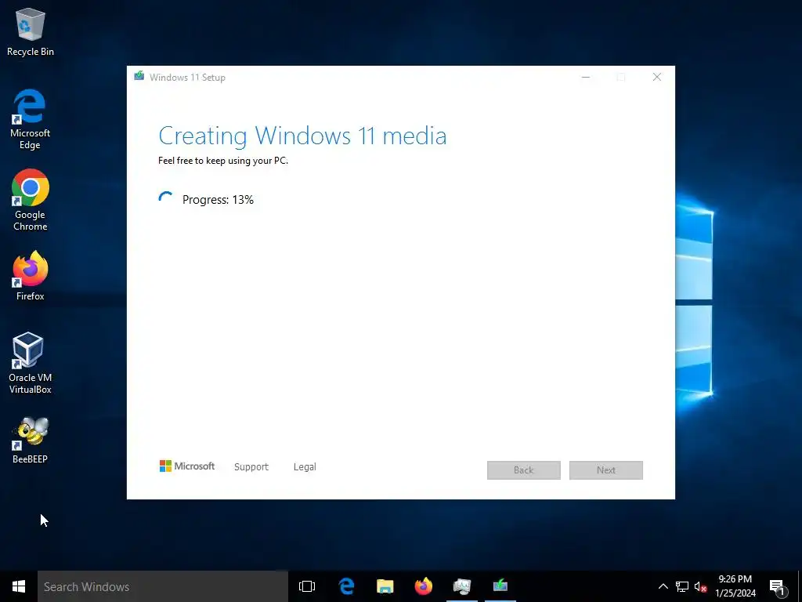Click the Creating Windows 11 media heading
This screenshot has height=602, width=802.
click(x=302, y=136)
